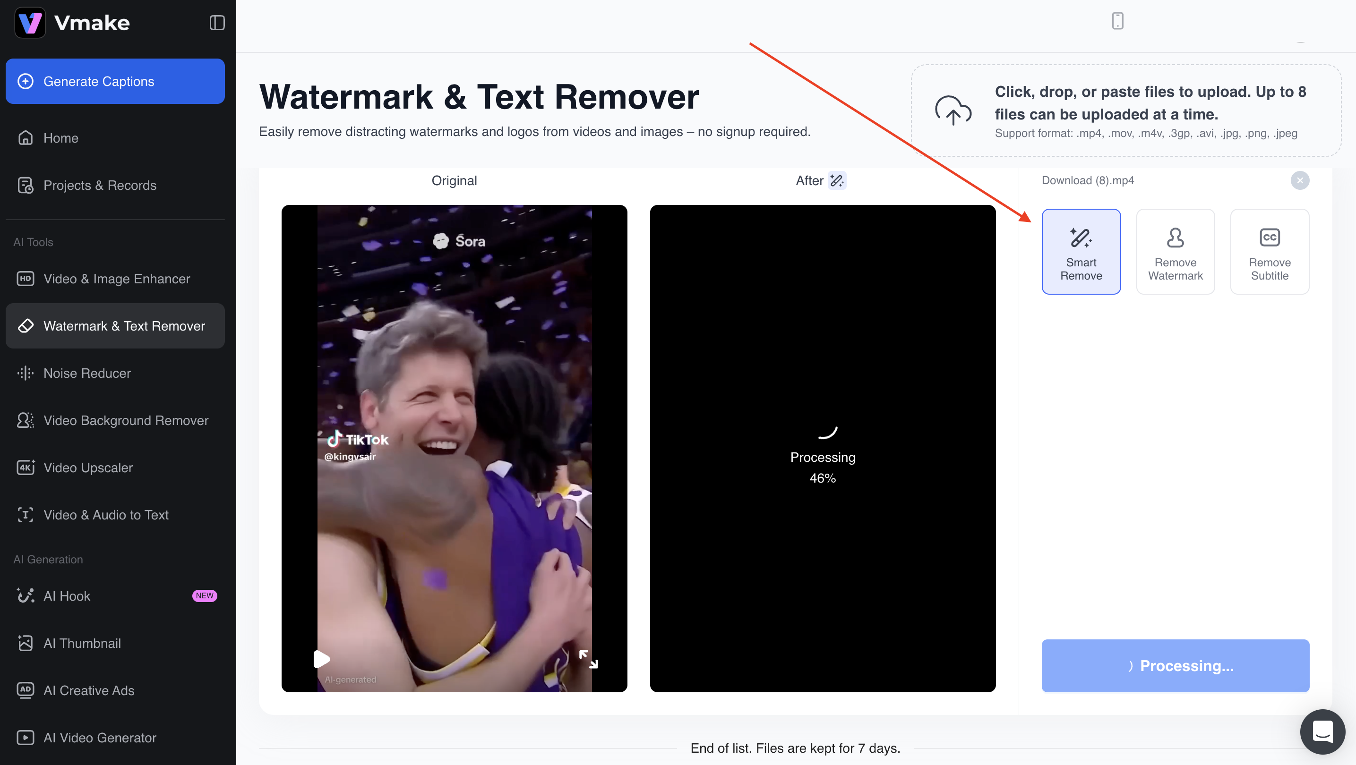
Task: Go to Home in sidebar
Action: coord(61,138)
